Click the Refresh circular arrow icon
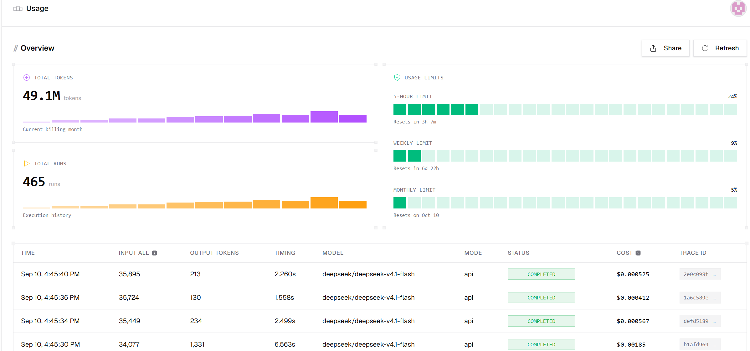The width and height of the screenshot is (750, 351). [x=705, y=48]
